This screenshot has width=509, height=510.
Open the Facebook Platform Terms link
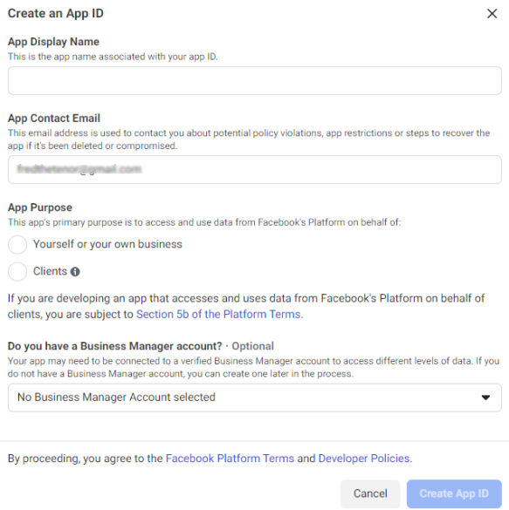coord(230,459)
